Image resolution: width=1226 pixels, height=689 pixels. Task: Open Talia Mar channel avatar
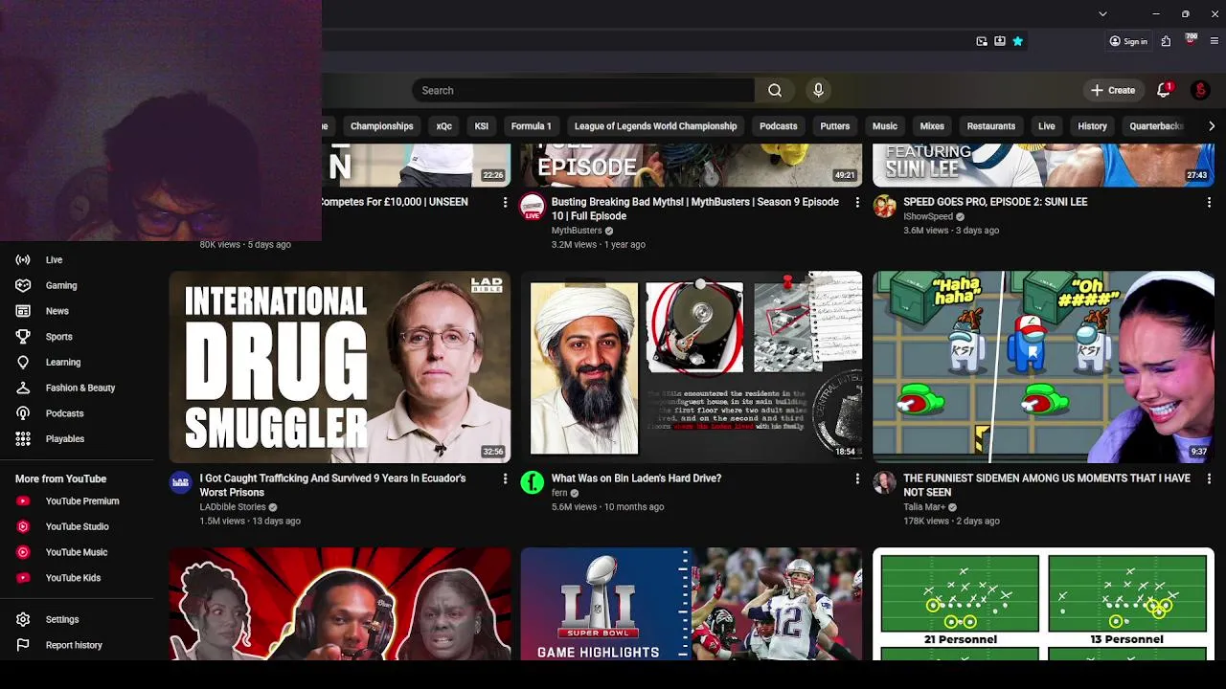coord(884,482)
